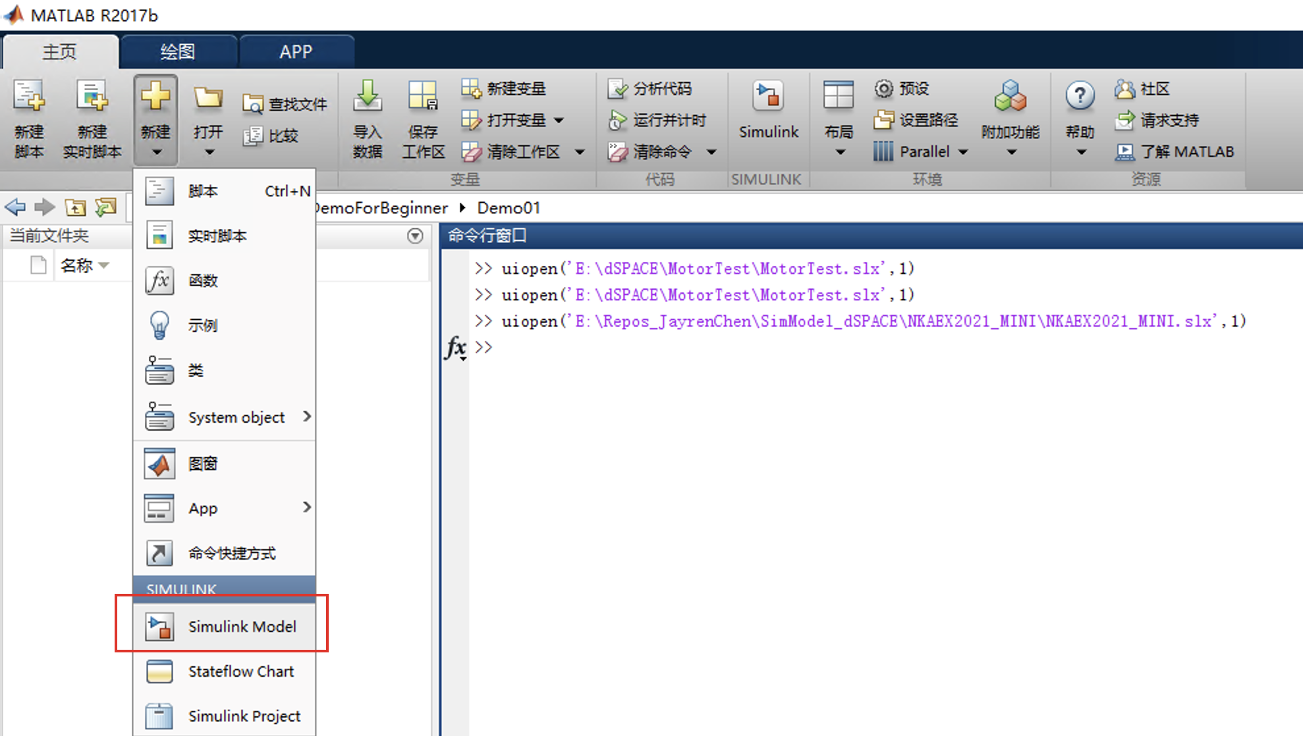Click the 新建 plus icon button
1303x736 pixels.
[155, 97]
